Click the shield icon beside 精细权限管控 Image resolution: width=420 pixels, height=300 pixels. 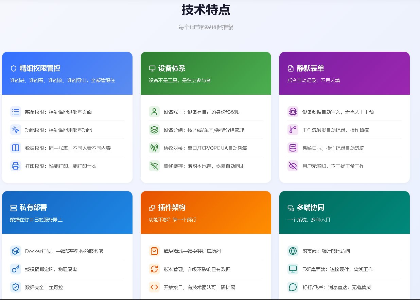pos(14,68)
